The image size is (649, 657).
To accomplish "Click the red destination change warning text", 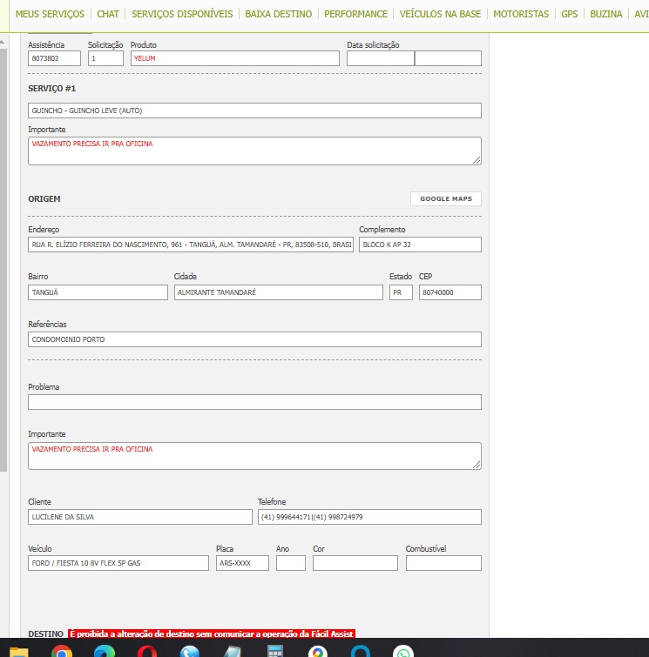I will click(x=212, y=634).
